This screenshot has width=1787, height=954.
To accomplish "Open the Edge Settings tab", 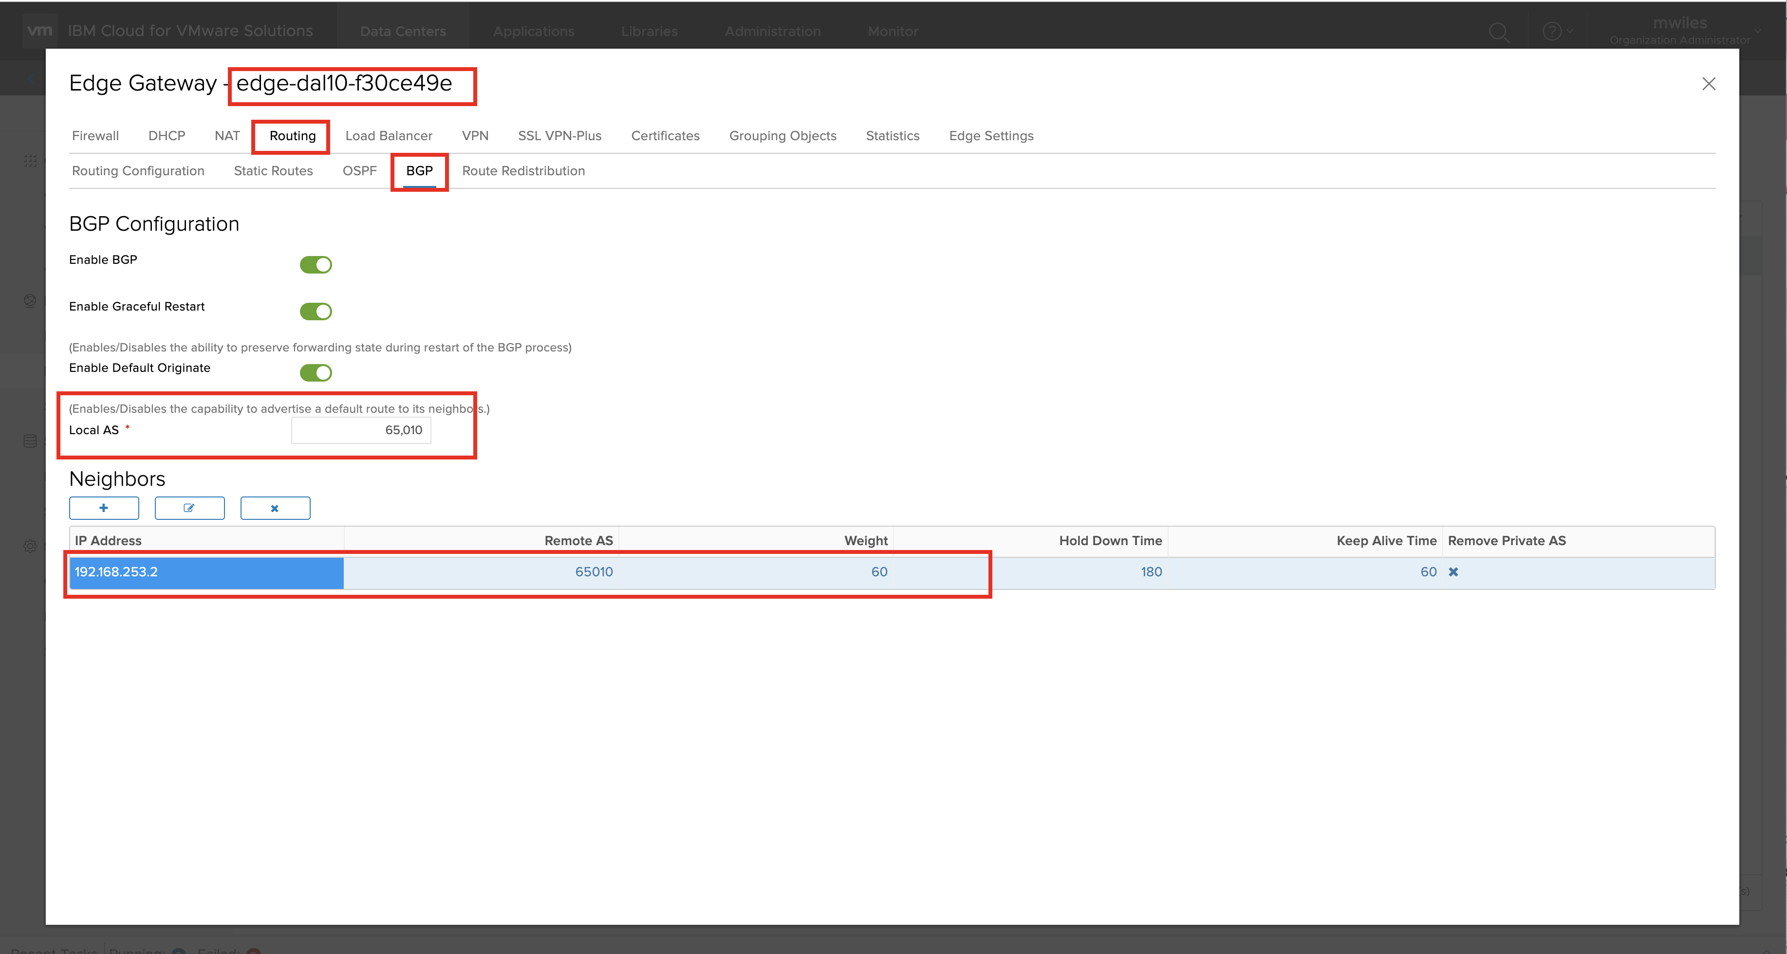I will point(990,136).
